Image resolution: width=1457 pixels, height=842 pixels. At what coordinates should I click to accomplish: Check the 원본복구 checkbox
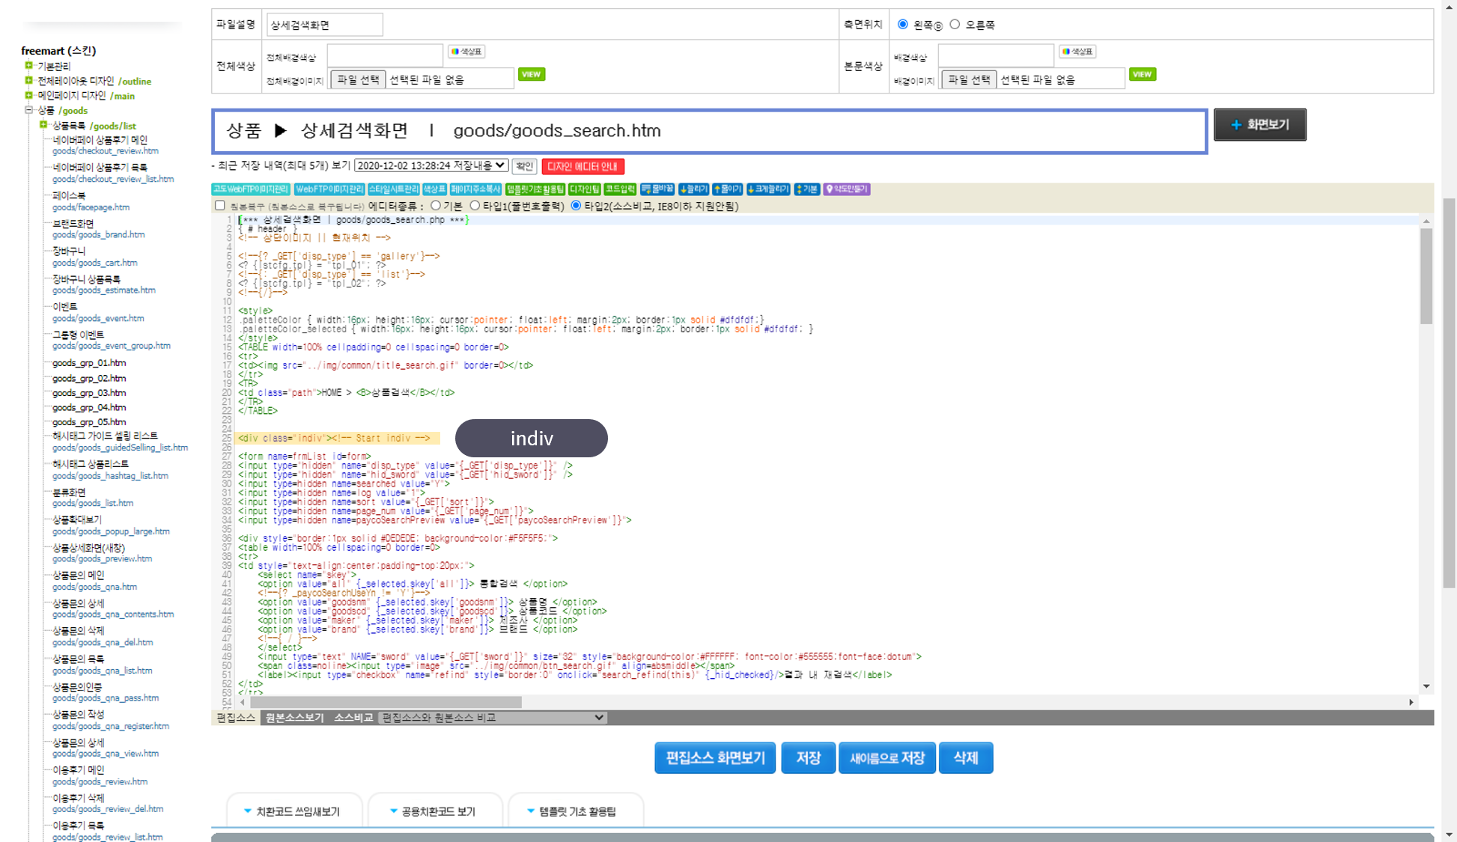click(220, 205)
